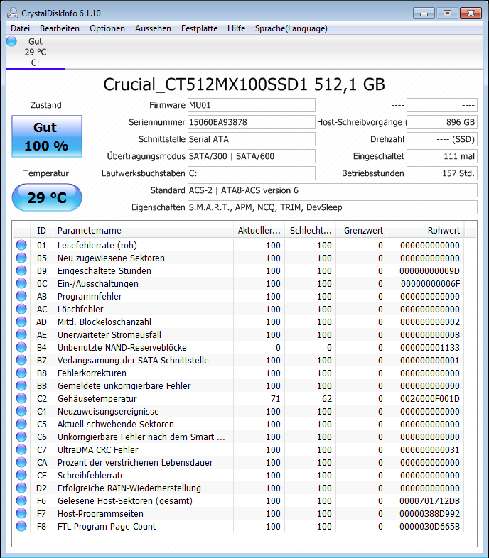
Task: Click status orb for Ein-/Ausschaltungen row
Action: (x=21, y=284)
